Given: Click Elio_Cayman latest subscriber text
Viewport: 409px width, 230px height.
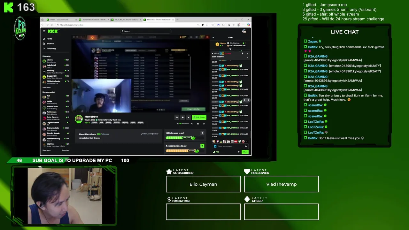Looking at the screenshot, I should click(203, 184).
